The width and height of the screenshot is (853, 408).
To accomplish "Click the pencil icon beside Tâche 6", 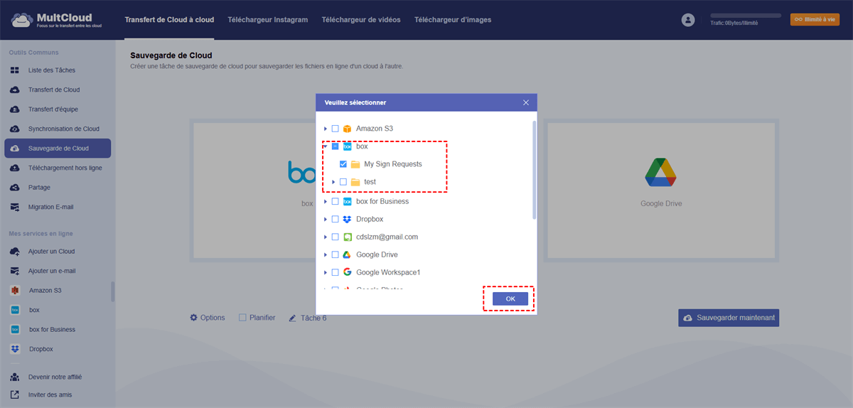I will tap(292, 318).
